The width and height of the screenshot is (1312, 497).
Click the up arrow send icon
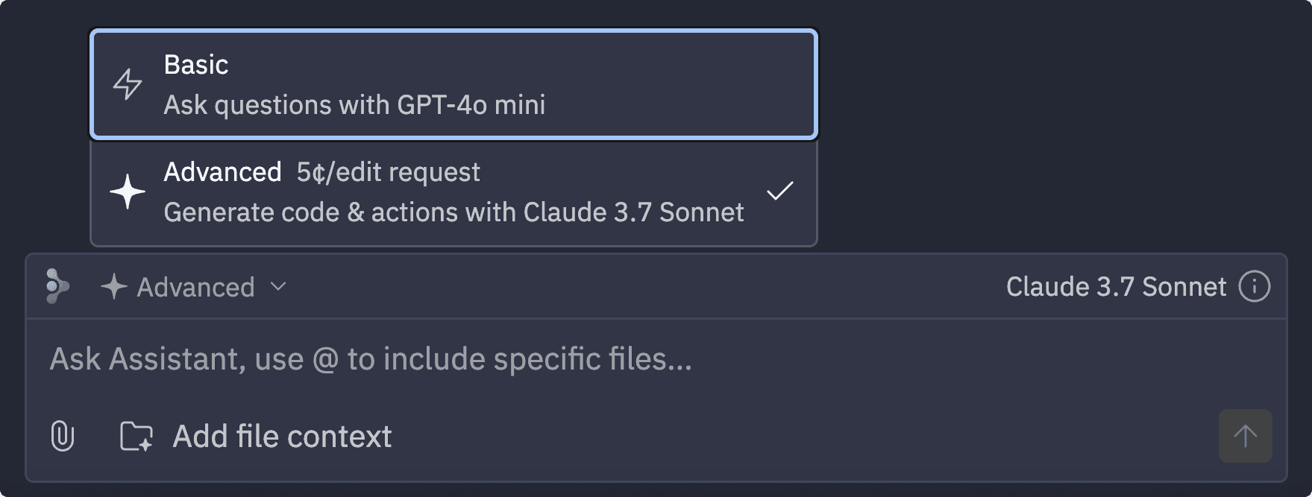pos(1245,436)
